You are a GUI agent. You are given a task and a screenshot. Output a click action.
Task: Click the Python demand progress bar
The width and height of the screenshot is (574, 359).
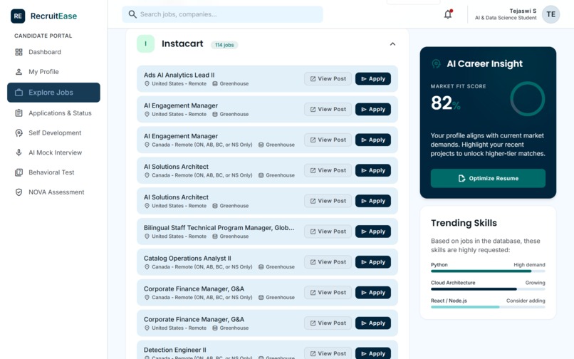click(x=488, y=271)
